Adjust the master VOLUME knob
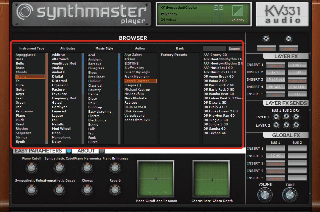 click(x=265, y=195)
